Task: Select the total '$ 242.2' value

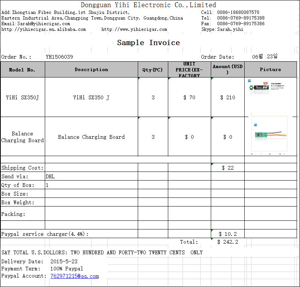Action: click(228, 242)
